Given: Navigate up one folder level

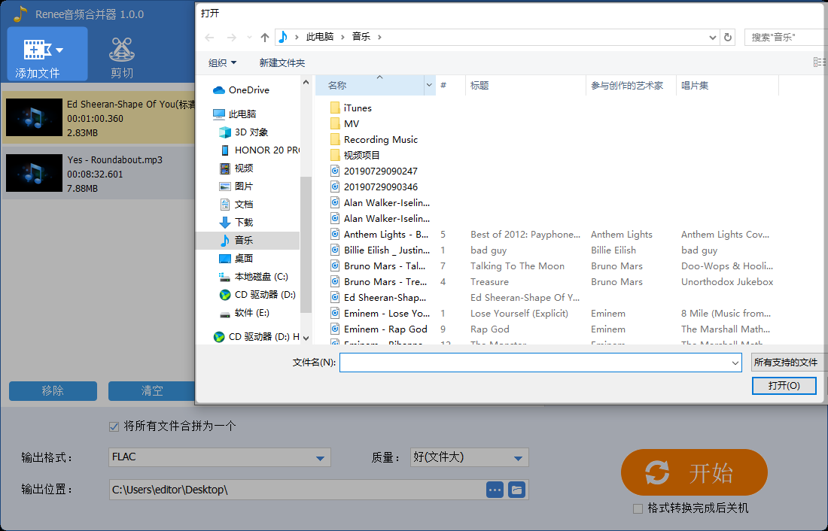Looking at the screenshot, I should click(265, 38).
